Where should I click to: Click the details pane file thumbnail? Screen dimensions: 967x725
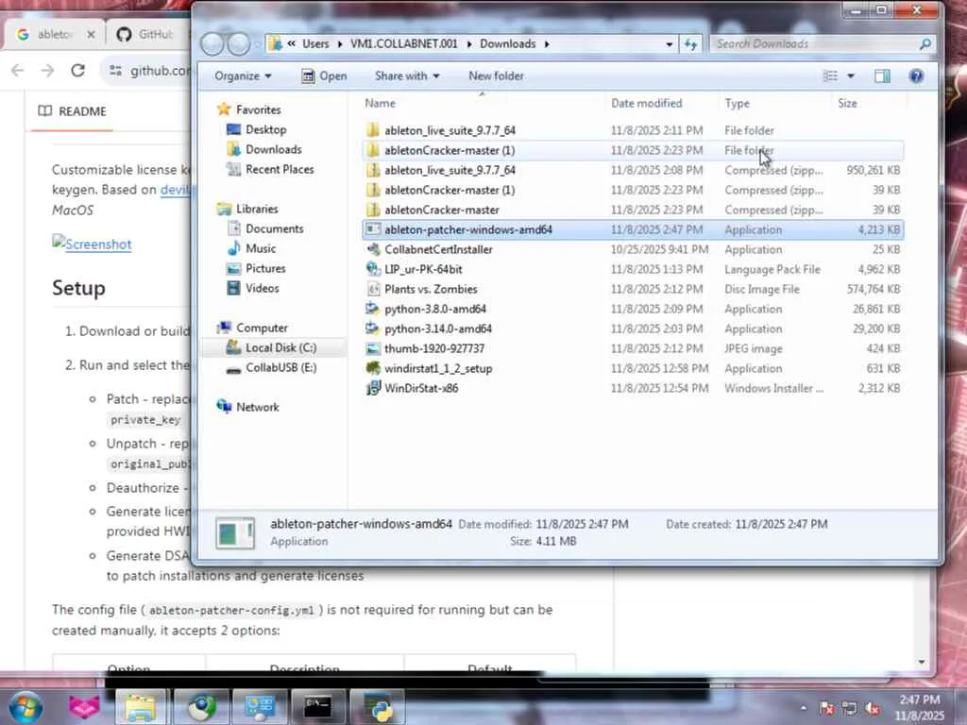pos(235,533)
